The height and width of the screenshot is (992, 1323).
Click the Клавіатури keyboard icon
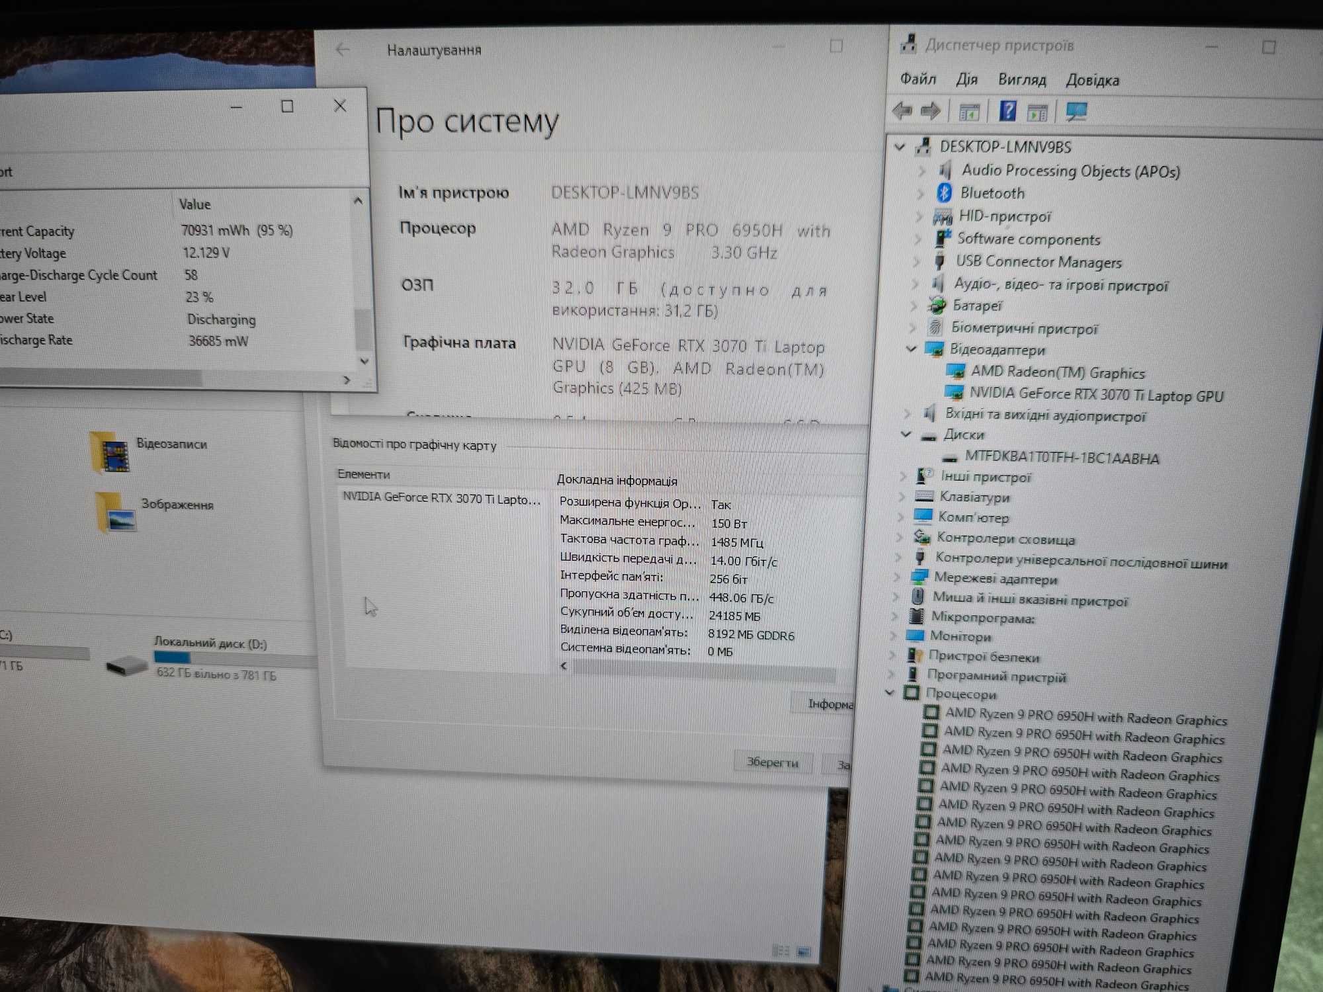[924, 496]
